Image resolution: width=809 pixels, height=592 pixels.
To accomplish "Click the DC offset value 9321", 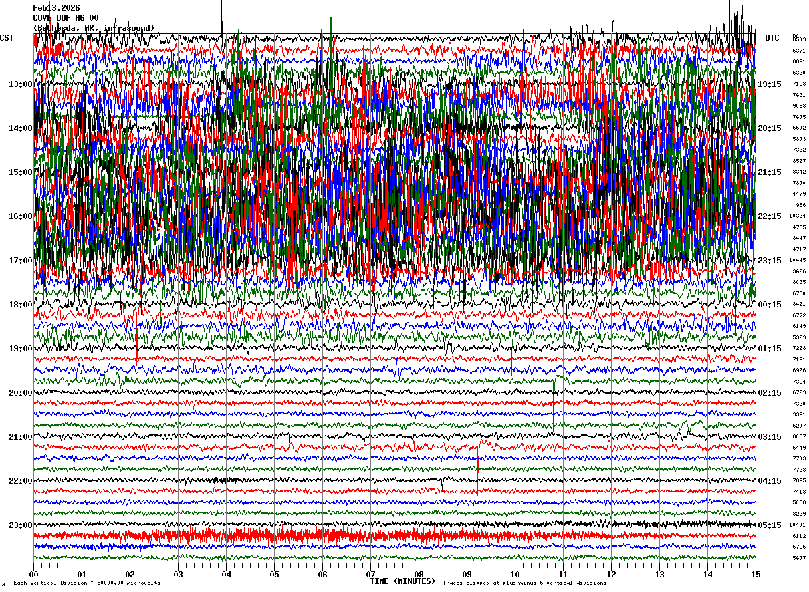I will [x=799, y=414].
